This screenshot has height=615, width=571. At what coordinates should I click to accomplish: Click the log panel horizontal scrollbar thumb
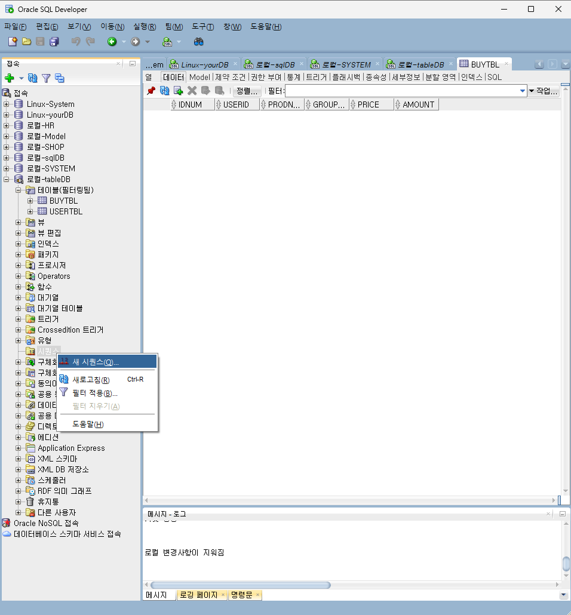point(241,585)
